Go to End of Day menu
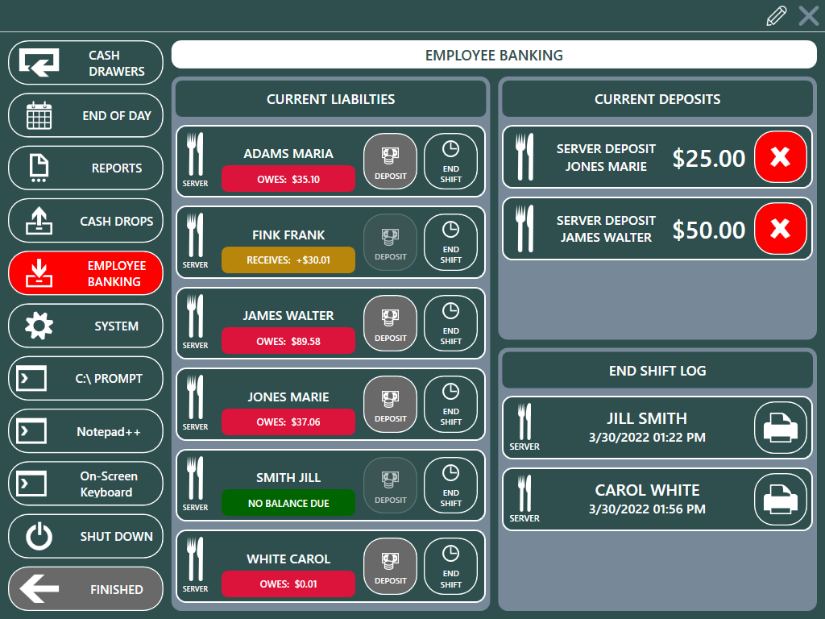The height and width of the screenshot is (619, 825). (x=85, y=116)
